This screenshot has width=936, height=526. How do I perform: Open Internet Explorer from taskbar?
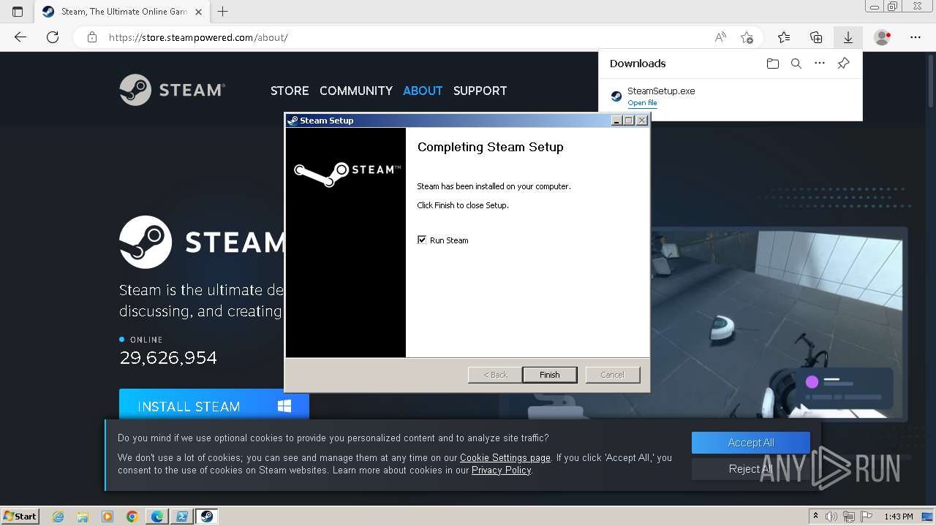coord(58,517)
